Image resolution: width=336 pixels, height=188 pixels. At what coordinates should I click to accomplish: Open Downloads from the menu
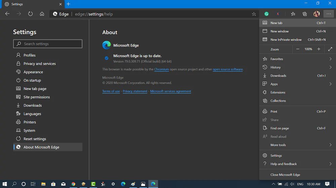point(297,76)
